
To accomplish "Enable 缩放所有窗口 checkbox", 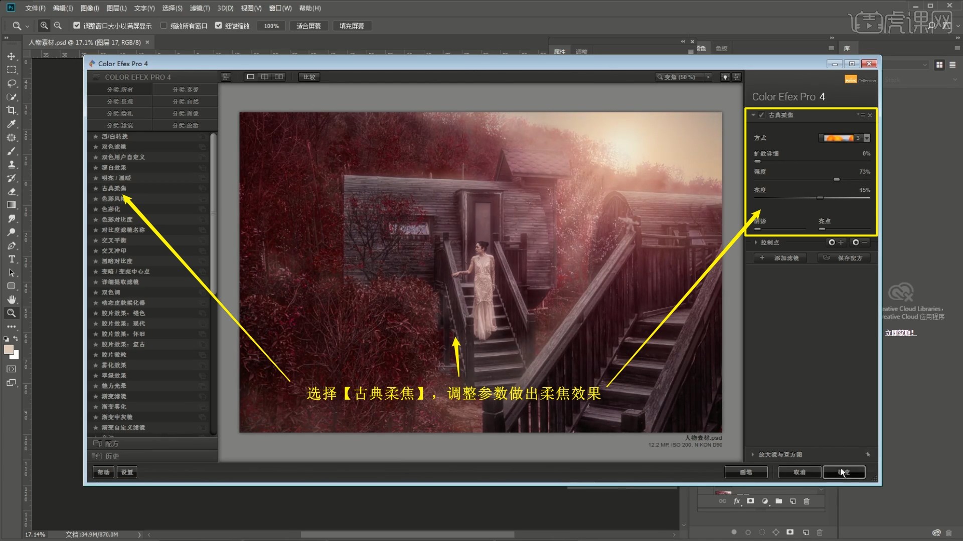I will [164, 26].
